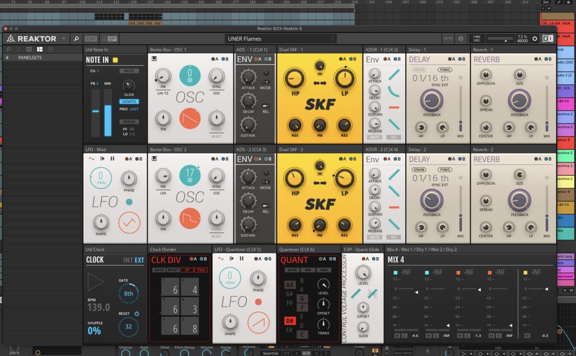This screenshot has height=356, width=576.
Task: Click the EDIT button in Reaktor header
Action: tap(91, 38)
